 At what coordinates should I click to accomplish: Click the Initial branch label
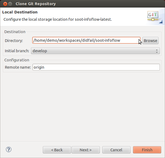[17, 51]
